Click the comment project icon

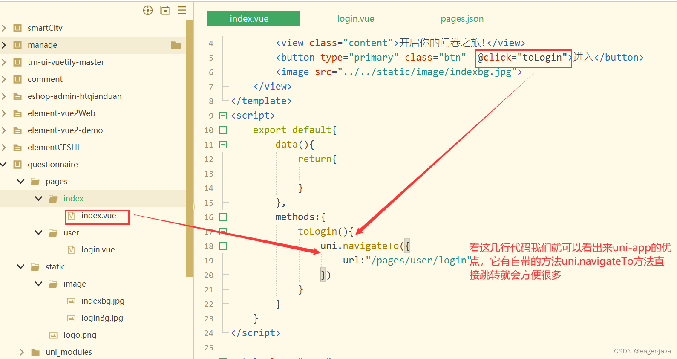point(17,79)
